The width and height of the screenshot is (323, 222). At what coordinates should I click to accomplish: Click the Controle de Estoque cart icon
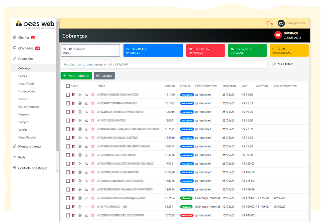[14, 168]
